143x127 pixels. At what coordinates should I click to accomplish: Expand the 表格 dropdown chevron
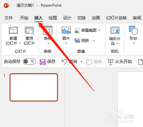tap(48, 43)
